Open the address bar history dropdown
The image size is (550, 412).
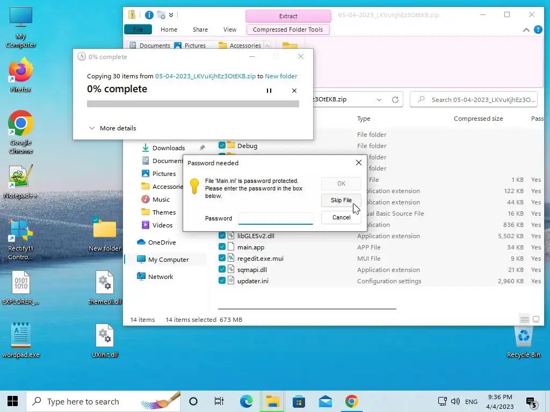tap(379, 99)
